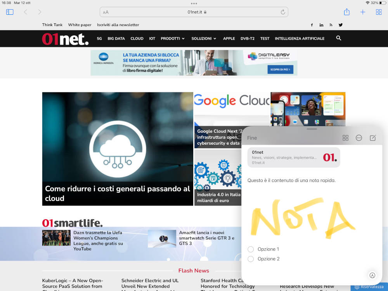Check the Opzione 1 item

click(x=251, y=249)
